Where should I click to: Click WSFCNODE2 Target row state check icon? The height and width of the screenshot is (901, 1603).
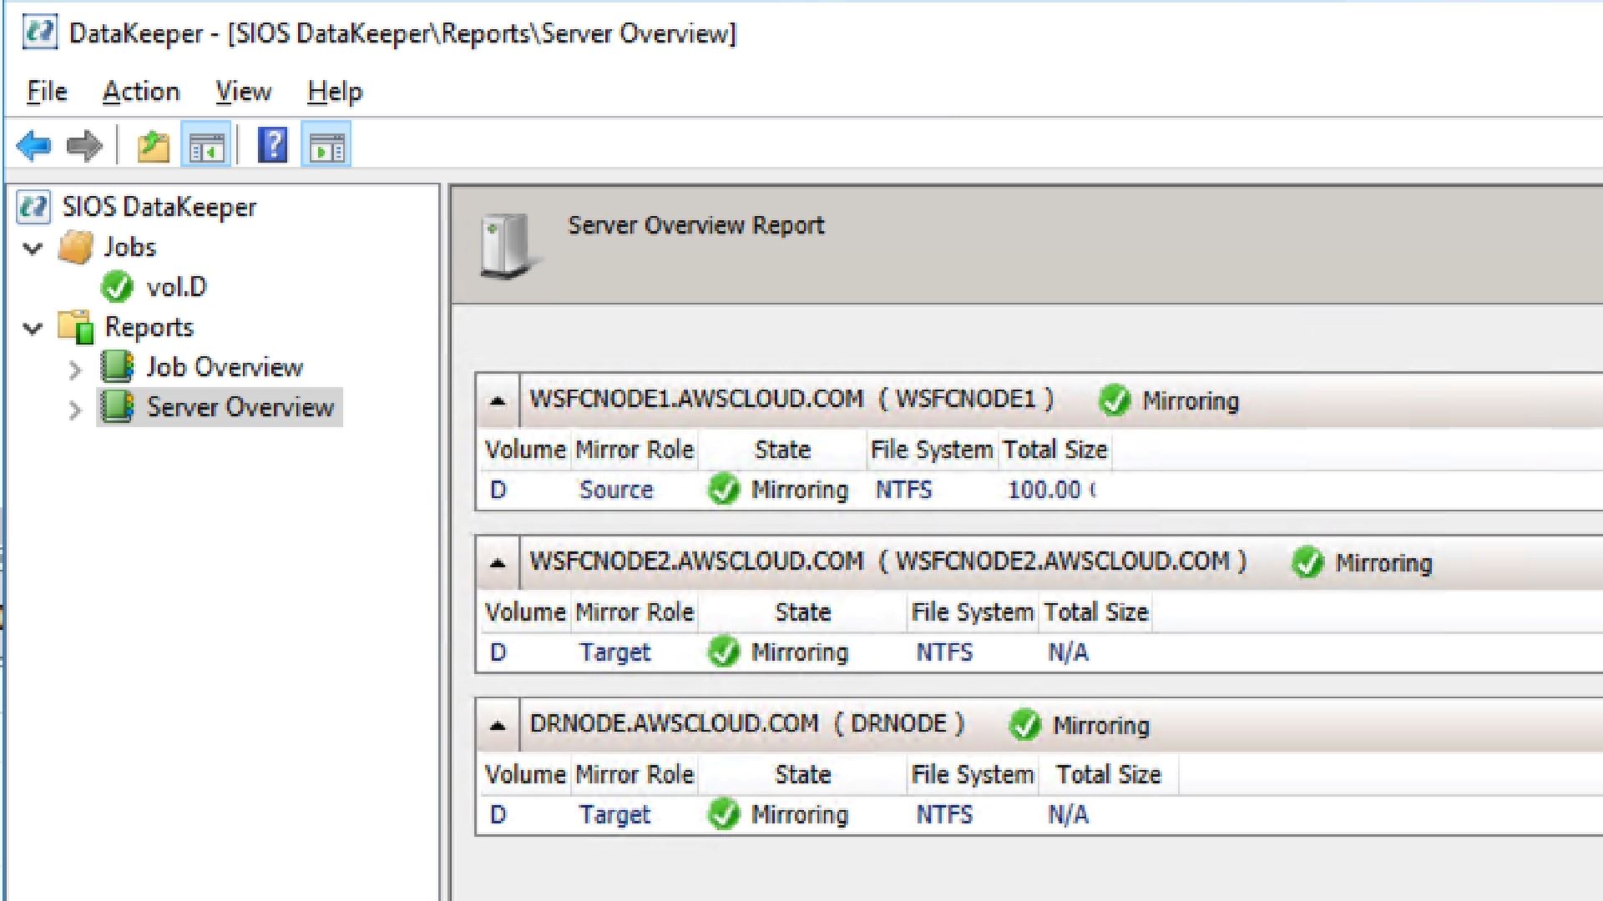pos(724,652)
